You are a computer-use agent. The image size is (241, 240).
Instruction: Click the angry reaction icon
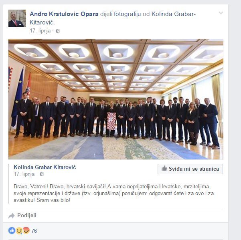point(26,231)
